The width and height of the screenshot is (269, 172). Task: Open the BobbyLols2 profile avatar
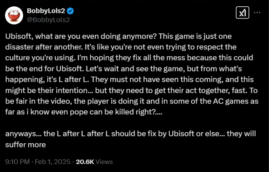pos(14,15)
